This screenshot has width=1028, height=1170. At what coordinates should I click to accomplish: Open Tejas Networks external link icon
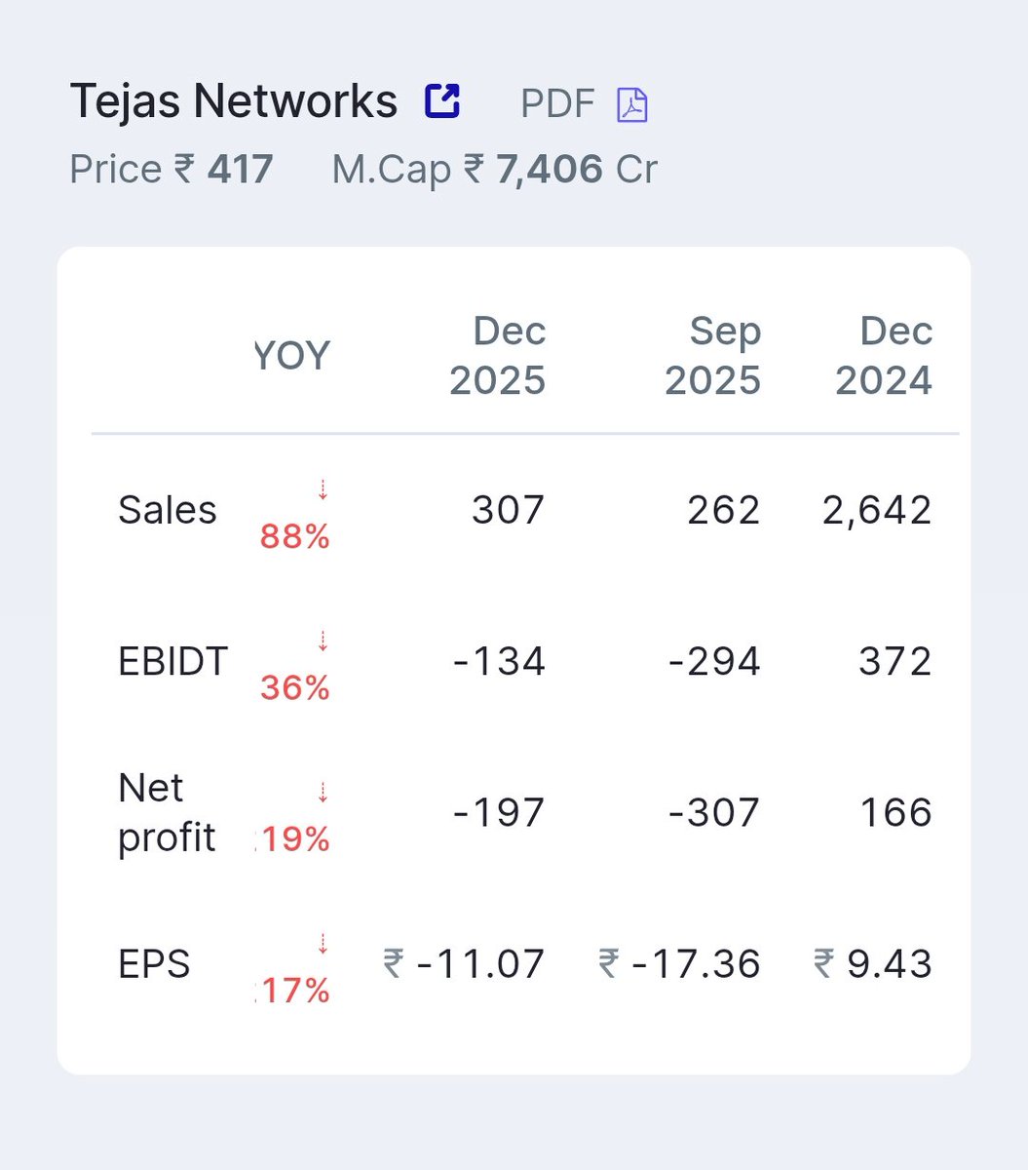(x=442, y=100)
